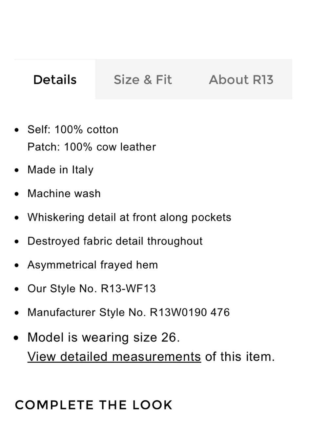Click the Whiskering detail at front description
This screenshot has height=438, width=328.
(130, 218)
